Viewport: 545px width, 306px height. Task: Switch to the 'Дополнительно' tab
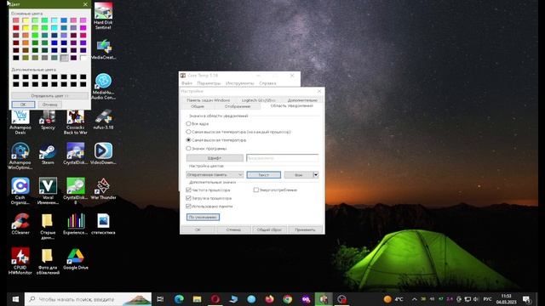(302, 100)
